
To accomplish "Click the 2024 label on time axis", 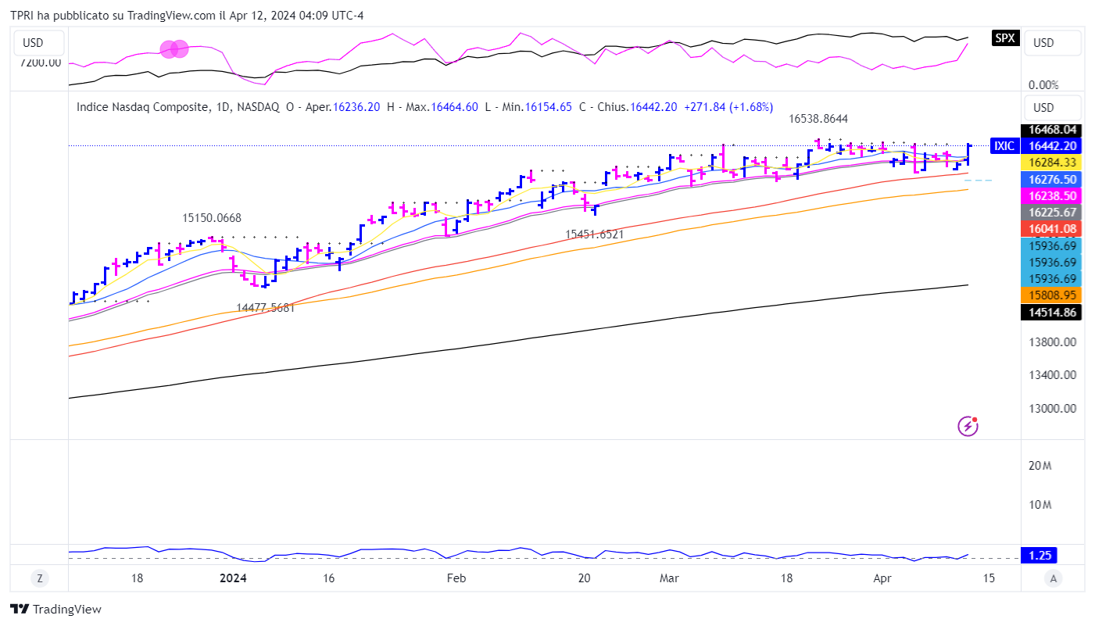I will coord(233,578).
